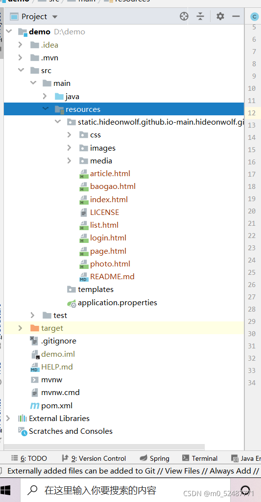
Task: Collapse the static.hideonwolf.github.io-main folder
Action: tap(57, 122)
